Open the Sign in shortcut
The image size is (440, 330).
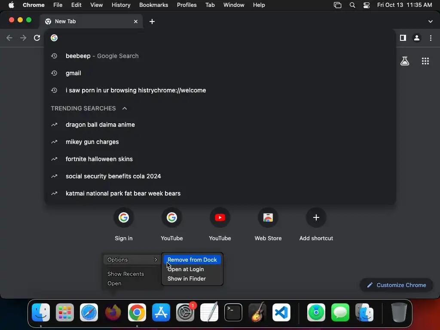tap(124, 224)
